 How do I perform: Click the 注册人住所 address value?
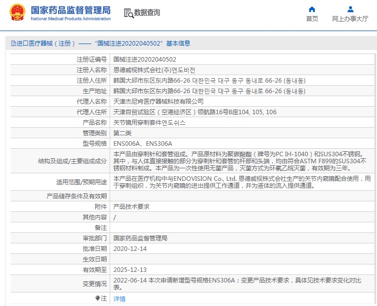click(x=209, y=81)
